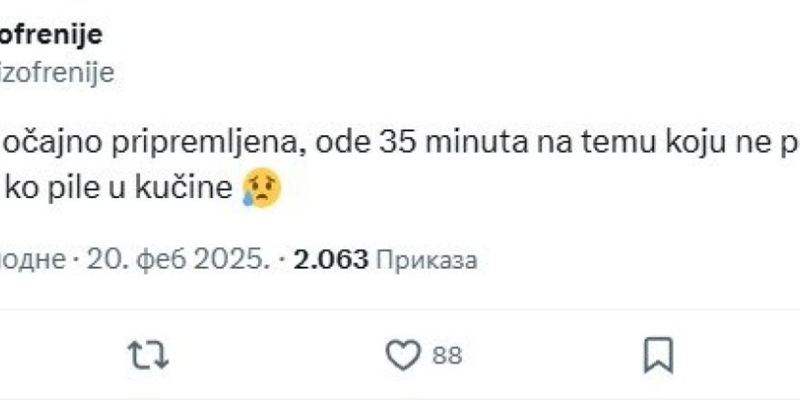The width and height of the screenshot is (800, 400).
Task: Click the crying face emoji
Action: (262, 189)
